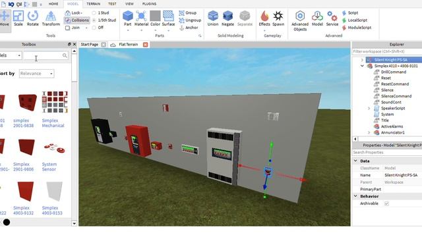Open the Sort by Relevance dropdown

37,74
